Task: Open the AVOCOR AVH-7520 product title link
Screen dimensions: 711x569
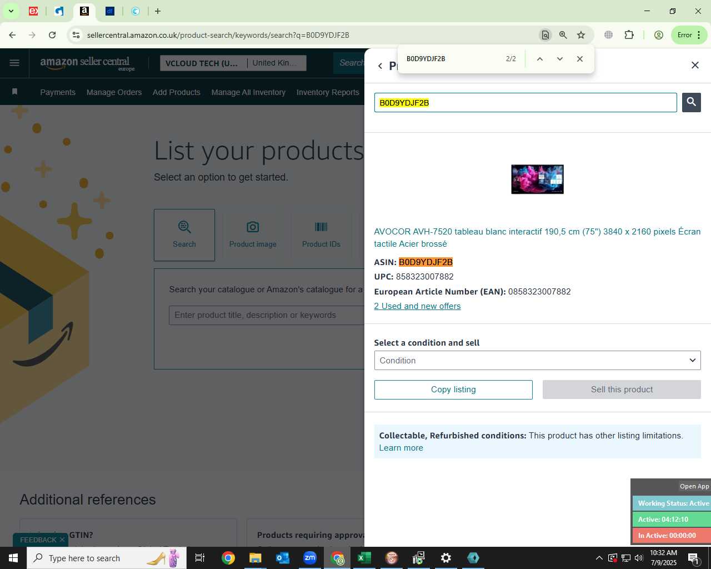Action: point(537,237)
